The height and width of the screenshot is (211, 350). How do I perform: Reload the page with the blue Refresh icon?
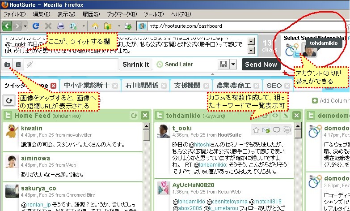[x=36, y=26]
